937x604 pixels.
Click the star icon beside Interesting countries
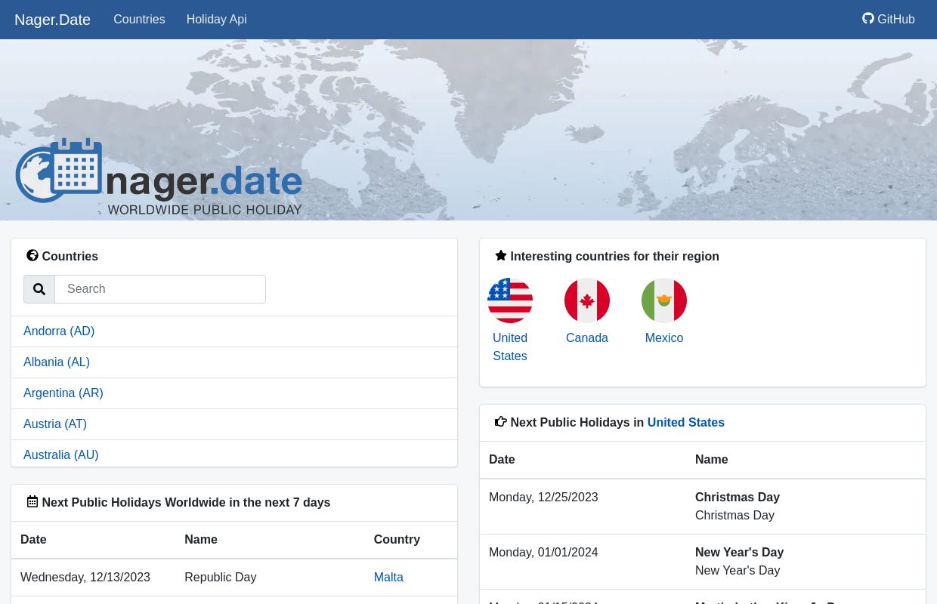[x=501, y=256]
